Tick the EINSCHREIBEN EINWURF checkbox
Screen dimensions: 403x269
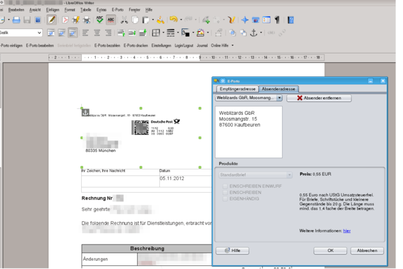[225, 186]
